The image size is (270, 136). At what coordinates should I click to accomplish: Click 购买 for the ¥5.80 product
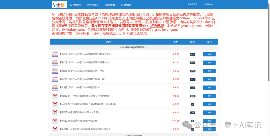coord(209,79)
